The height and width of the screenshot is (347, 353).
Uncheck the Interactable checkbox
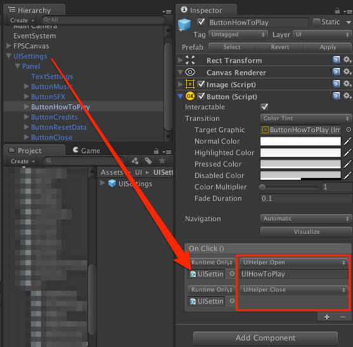(264, 107)
